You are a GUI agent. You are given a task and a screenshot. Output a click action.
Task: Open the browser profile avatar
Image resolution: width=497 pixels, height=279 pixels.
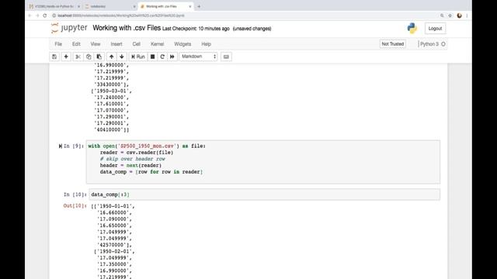click(x=459, y=15)
